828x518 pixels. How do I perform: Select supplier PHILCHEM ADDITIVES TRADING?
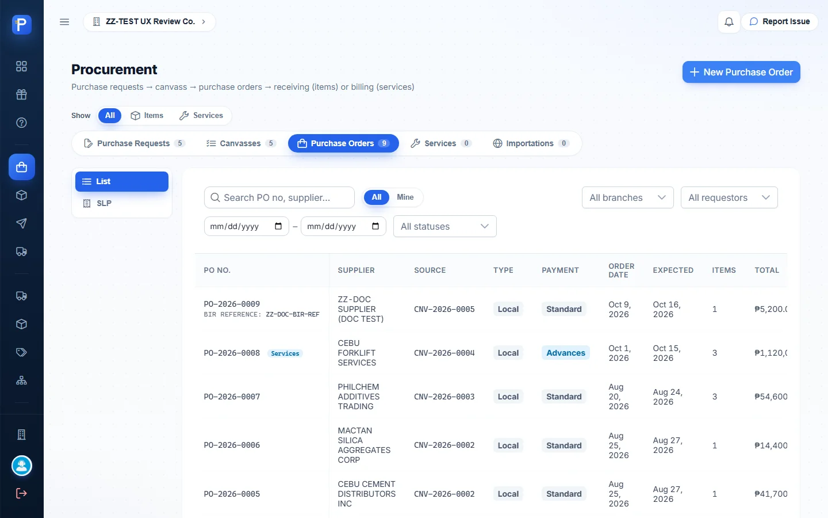pyautogui.click(x=359, y=397)
